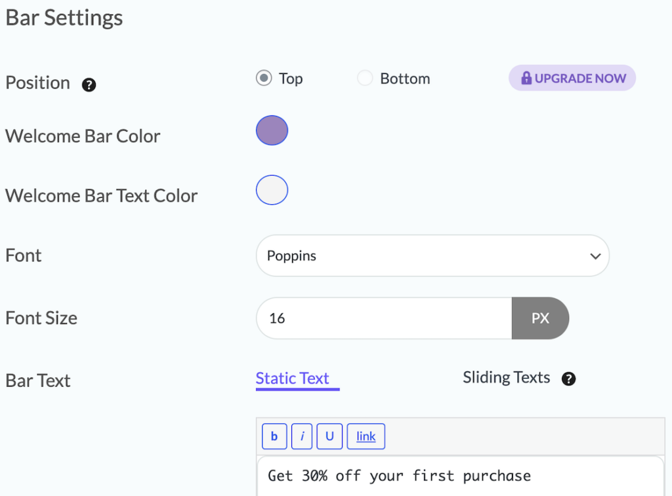This screenshot has height=496, width=672.
Task: Click the Upgrade Now button
Action: click(x=572, y=78)
